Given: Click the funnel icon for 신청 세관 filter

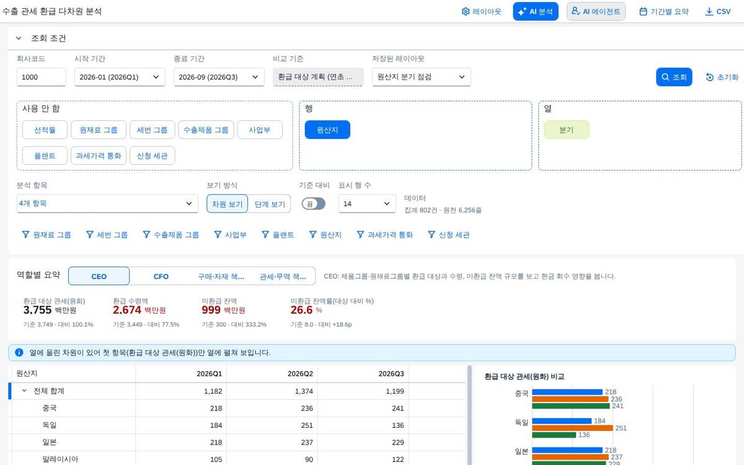Looking at the screenshot, I should 432,234.
